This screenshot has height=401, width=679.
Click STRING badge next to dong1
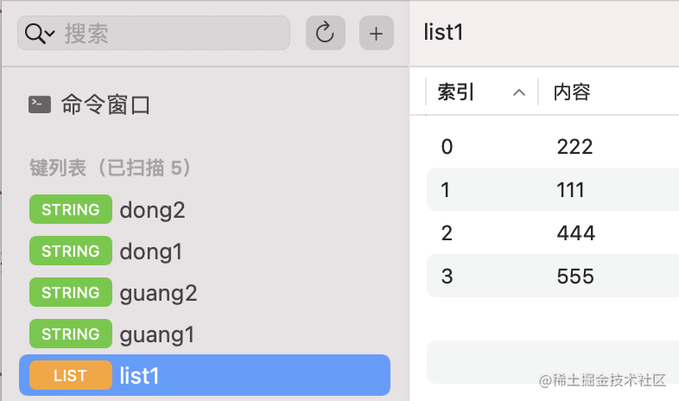[70, 251]
